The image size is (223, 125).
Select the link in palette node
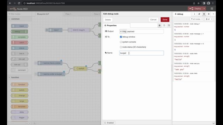pos(20,53)
